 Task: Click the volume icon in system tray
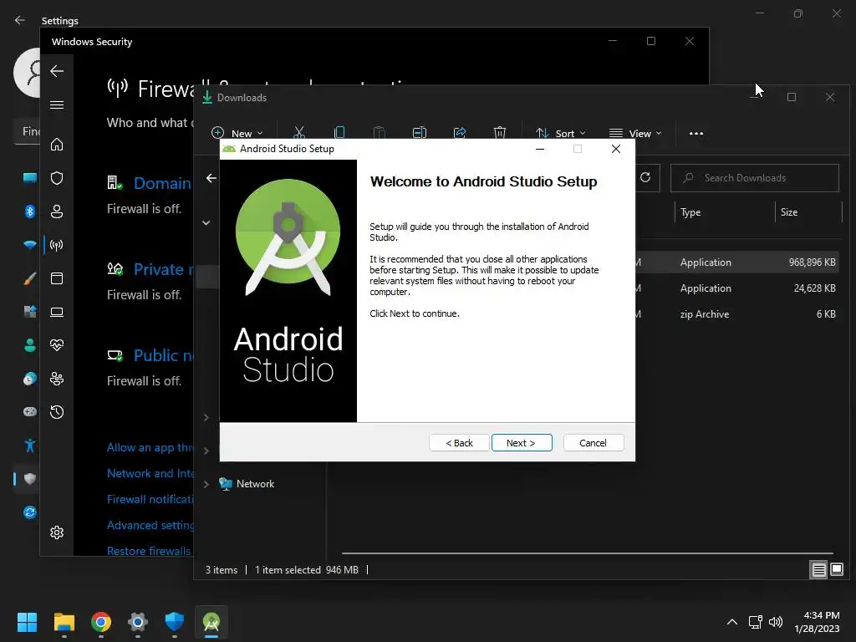775,622
